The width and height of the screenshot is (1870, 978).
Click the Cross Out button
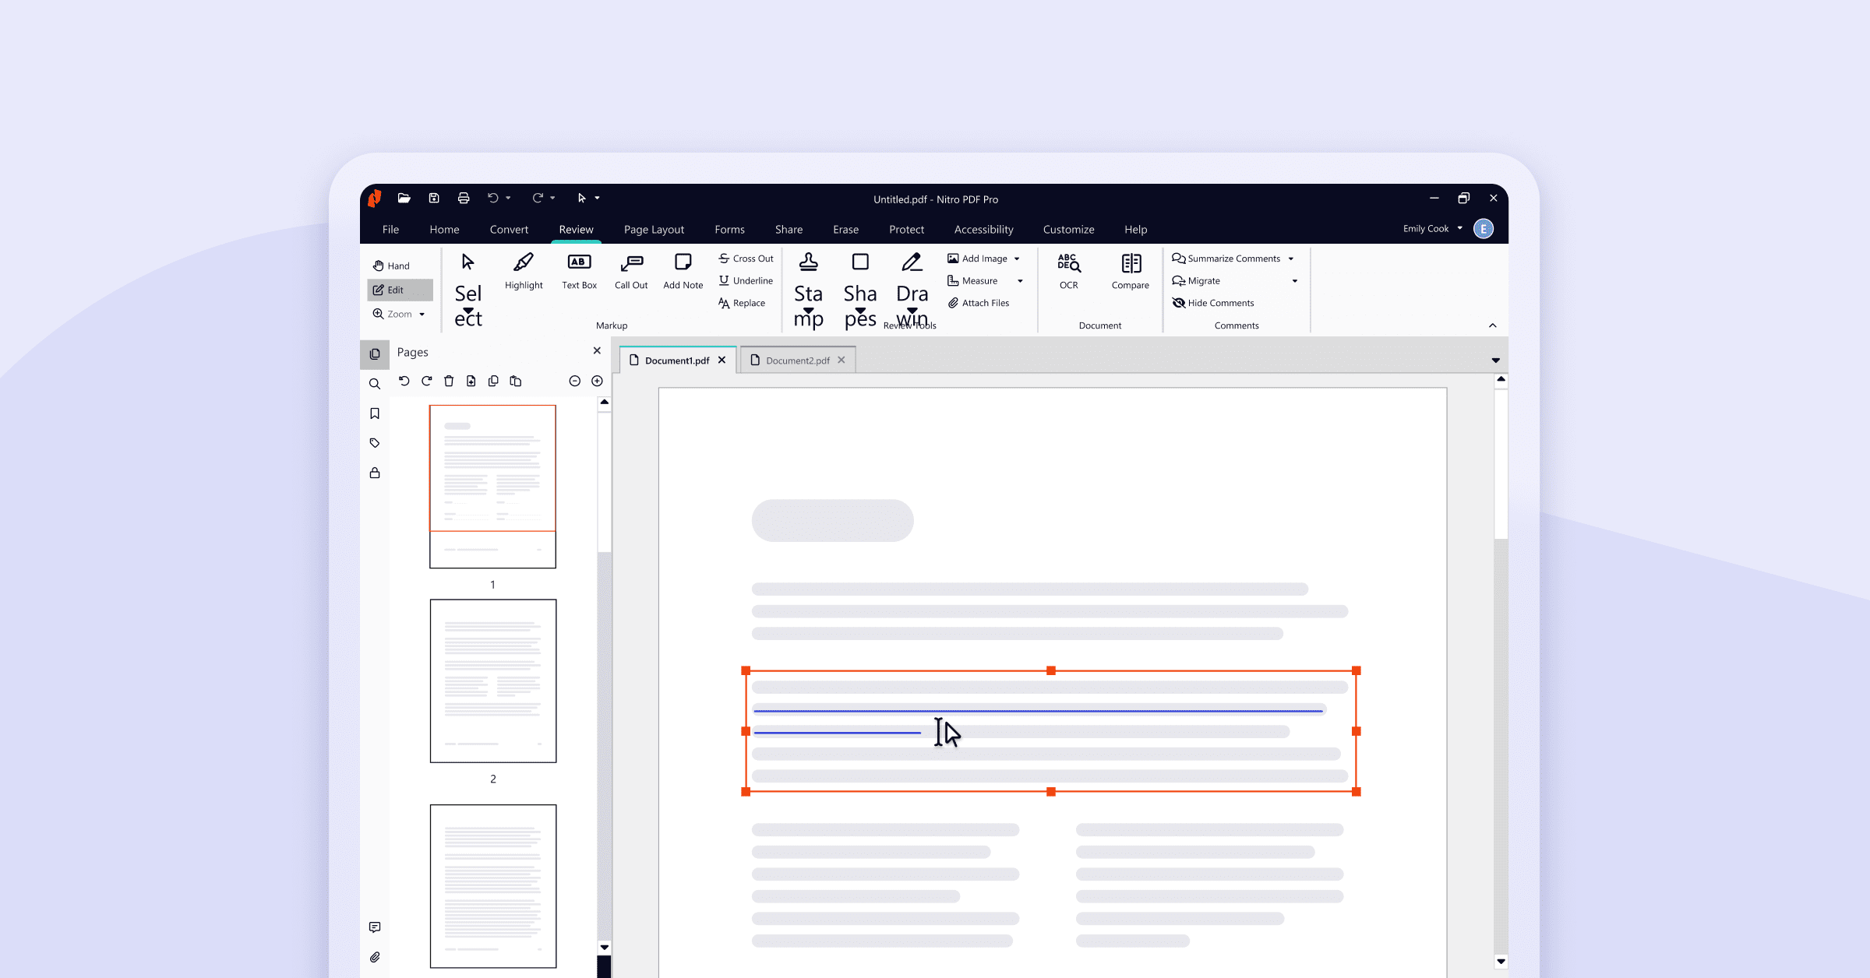click(x=746, y=259)
